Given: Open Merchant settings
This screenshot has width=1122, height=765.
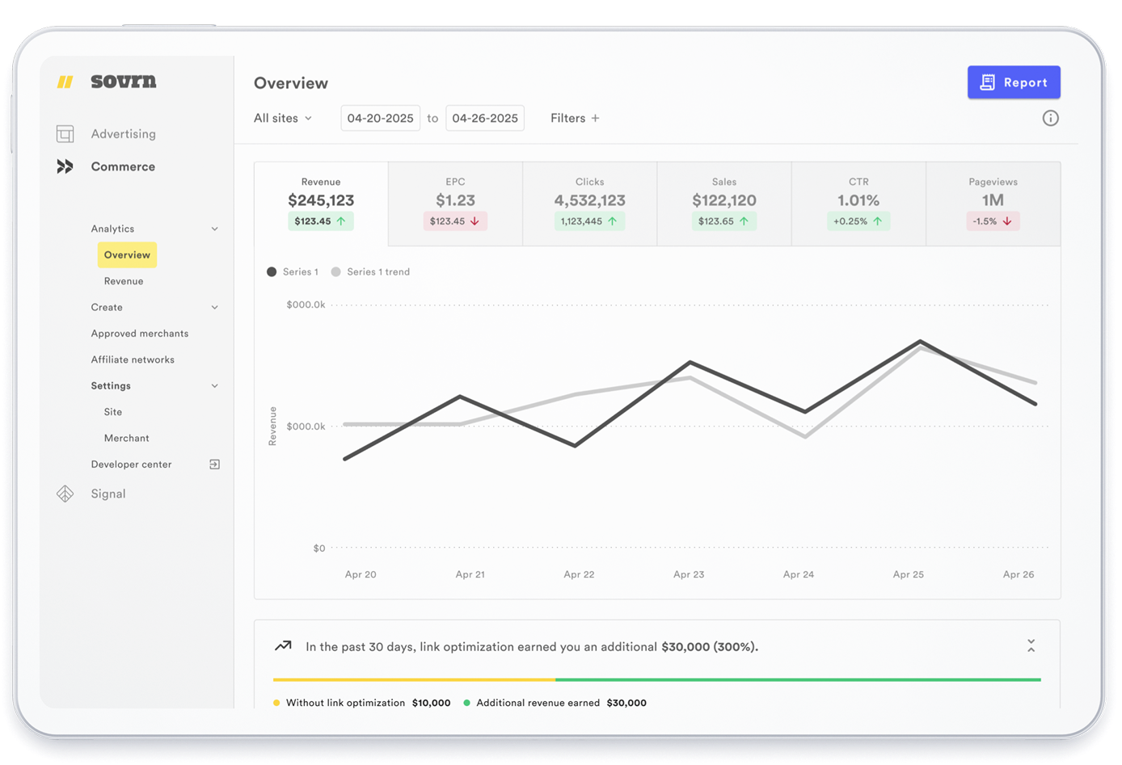Looking at the screenshot, I should [127, 438].
